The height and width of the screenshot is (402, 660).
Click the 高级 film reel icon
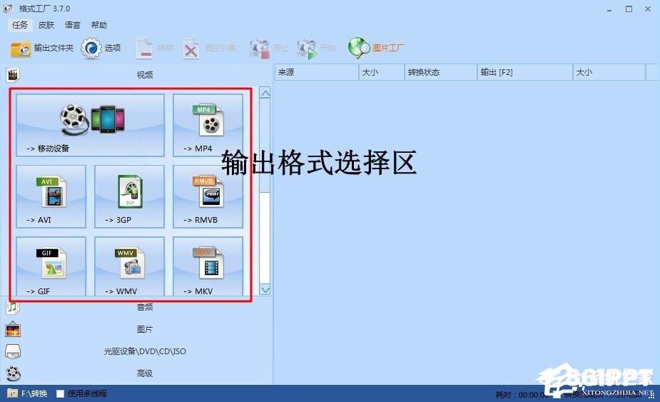13,373
